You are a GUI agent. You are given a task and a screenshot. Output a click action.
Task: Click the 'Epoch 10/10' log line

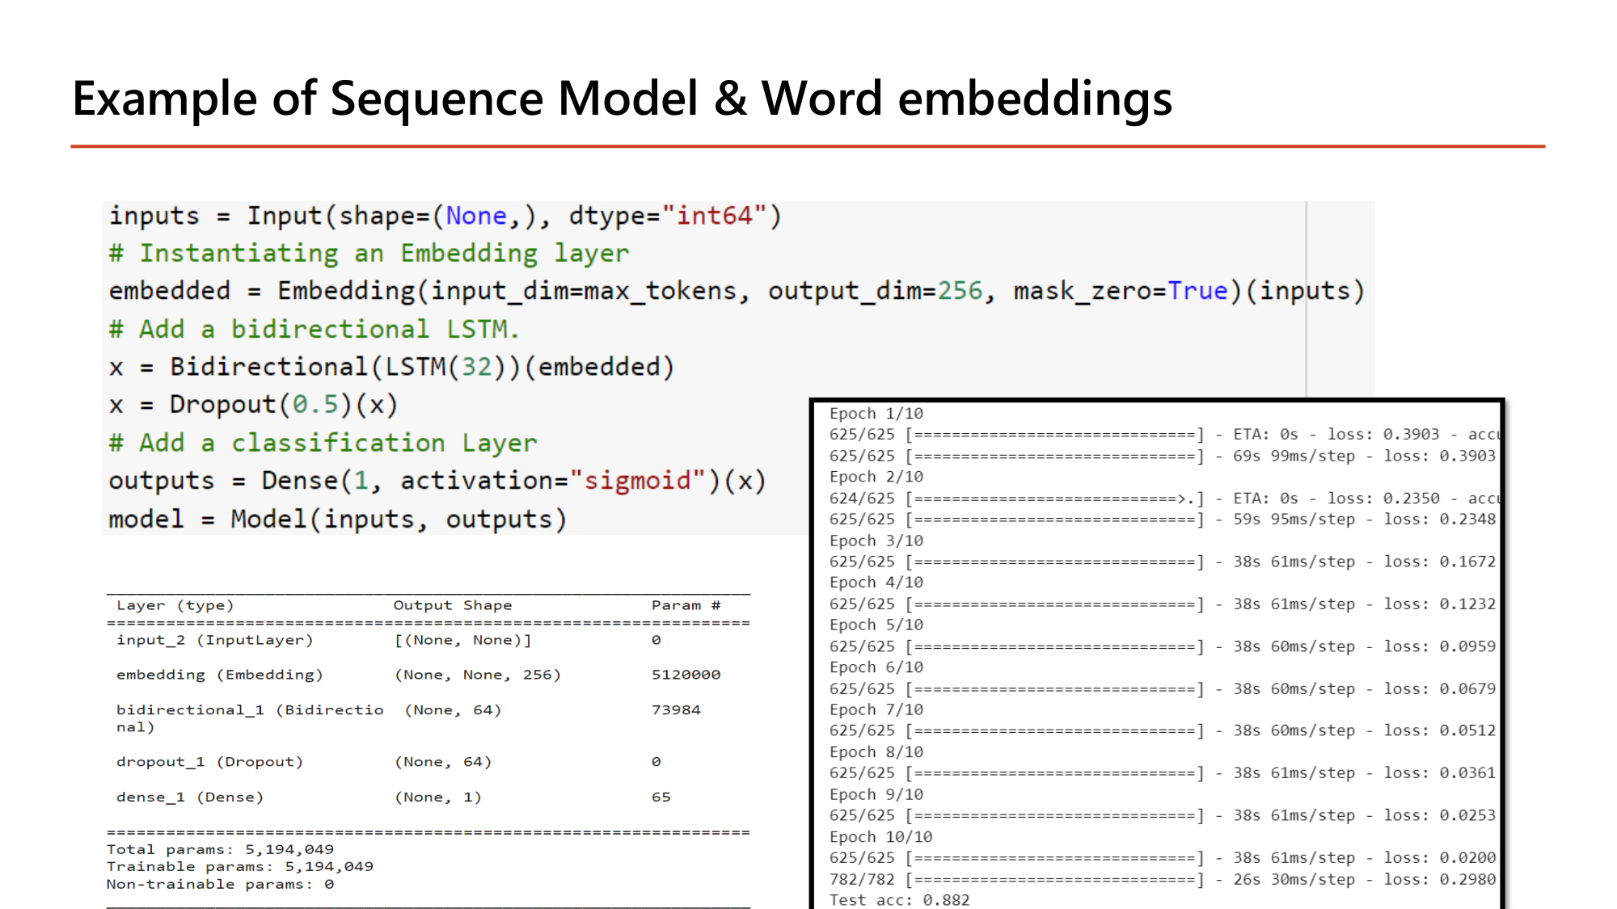click(881, 837)
